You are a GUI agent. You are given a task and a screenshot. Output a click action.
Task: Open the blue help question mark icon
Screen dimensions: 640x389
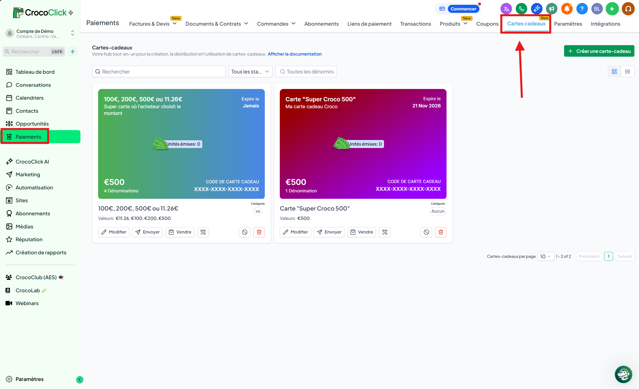pos(582,9)
